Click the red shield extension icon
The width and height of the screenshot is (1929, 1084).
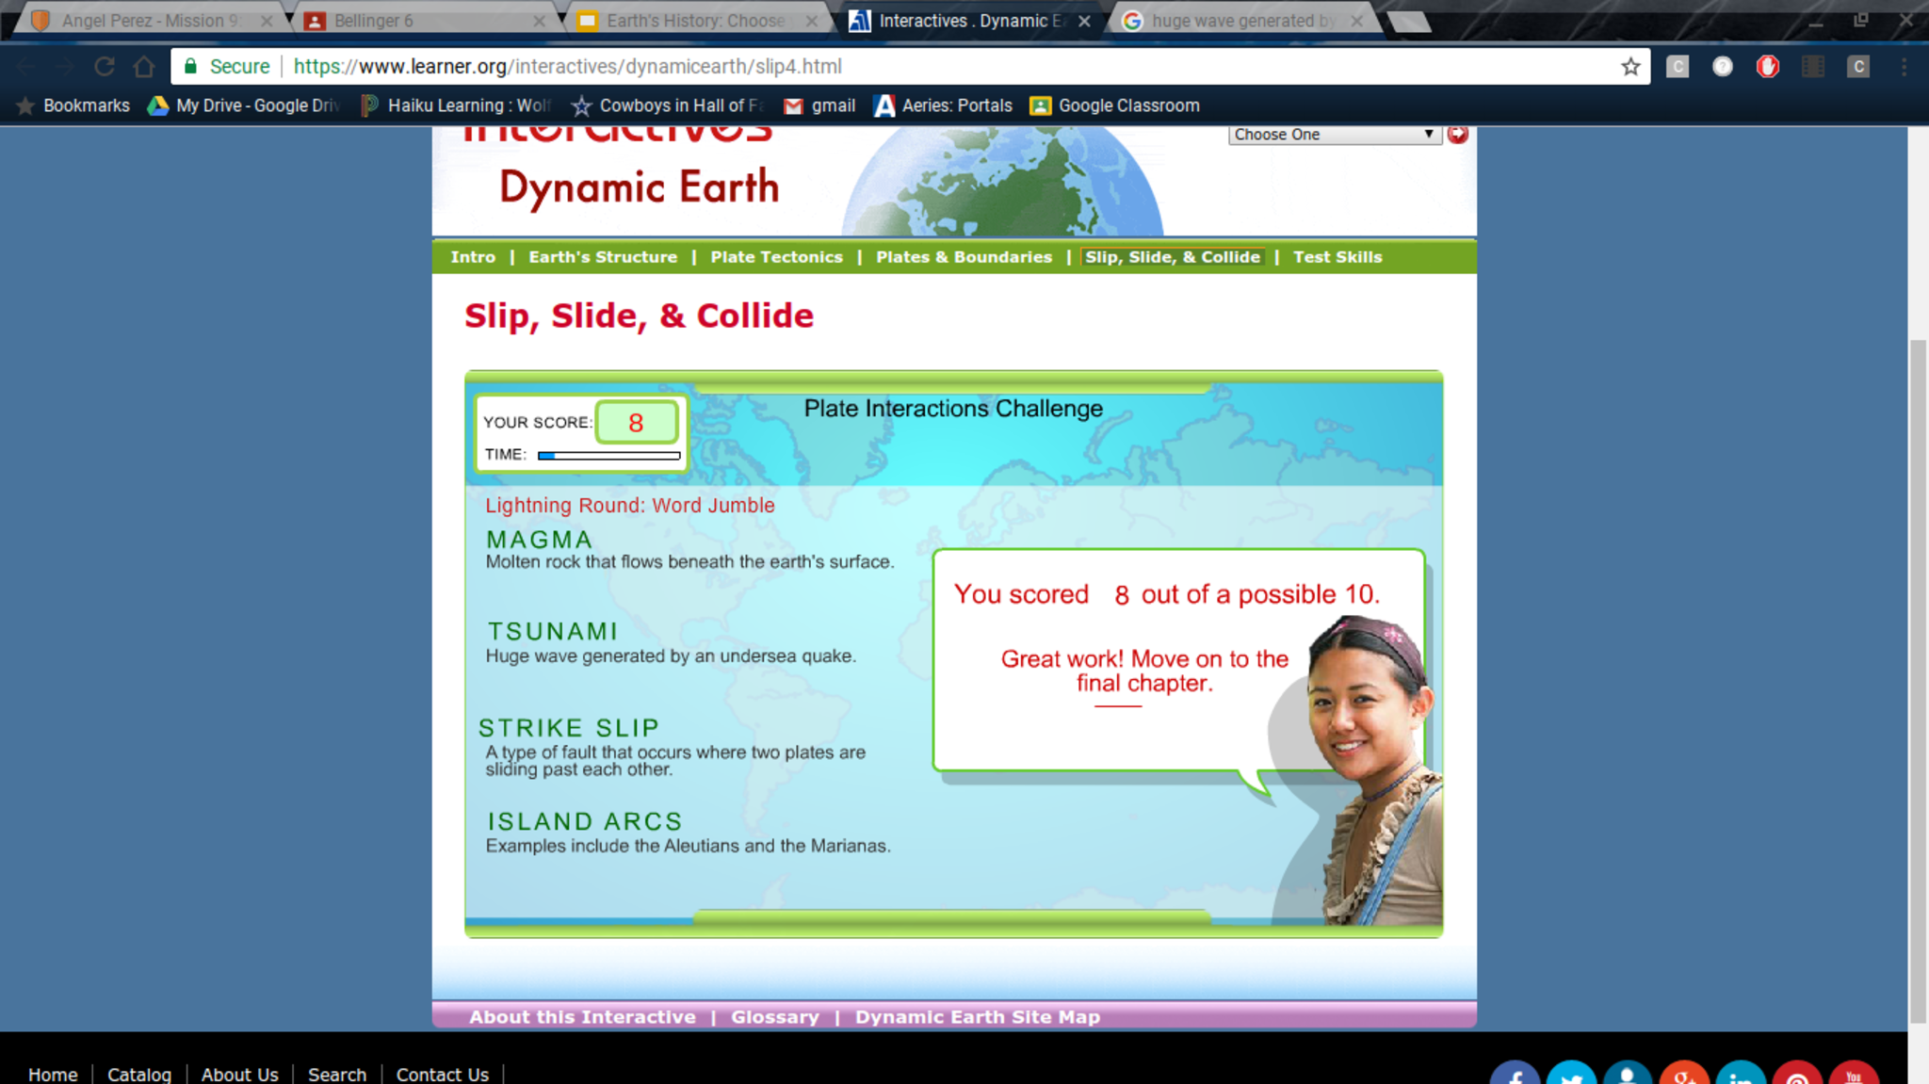(1767, 67)
